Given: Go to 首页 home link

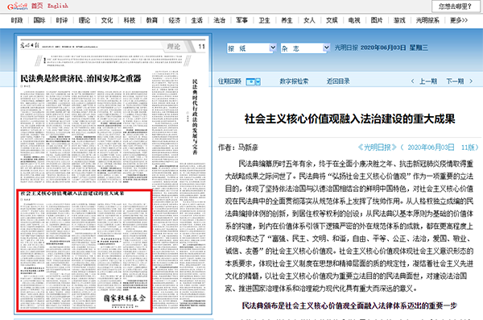Looking at the screenshot, I should (x=37, y=6).
